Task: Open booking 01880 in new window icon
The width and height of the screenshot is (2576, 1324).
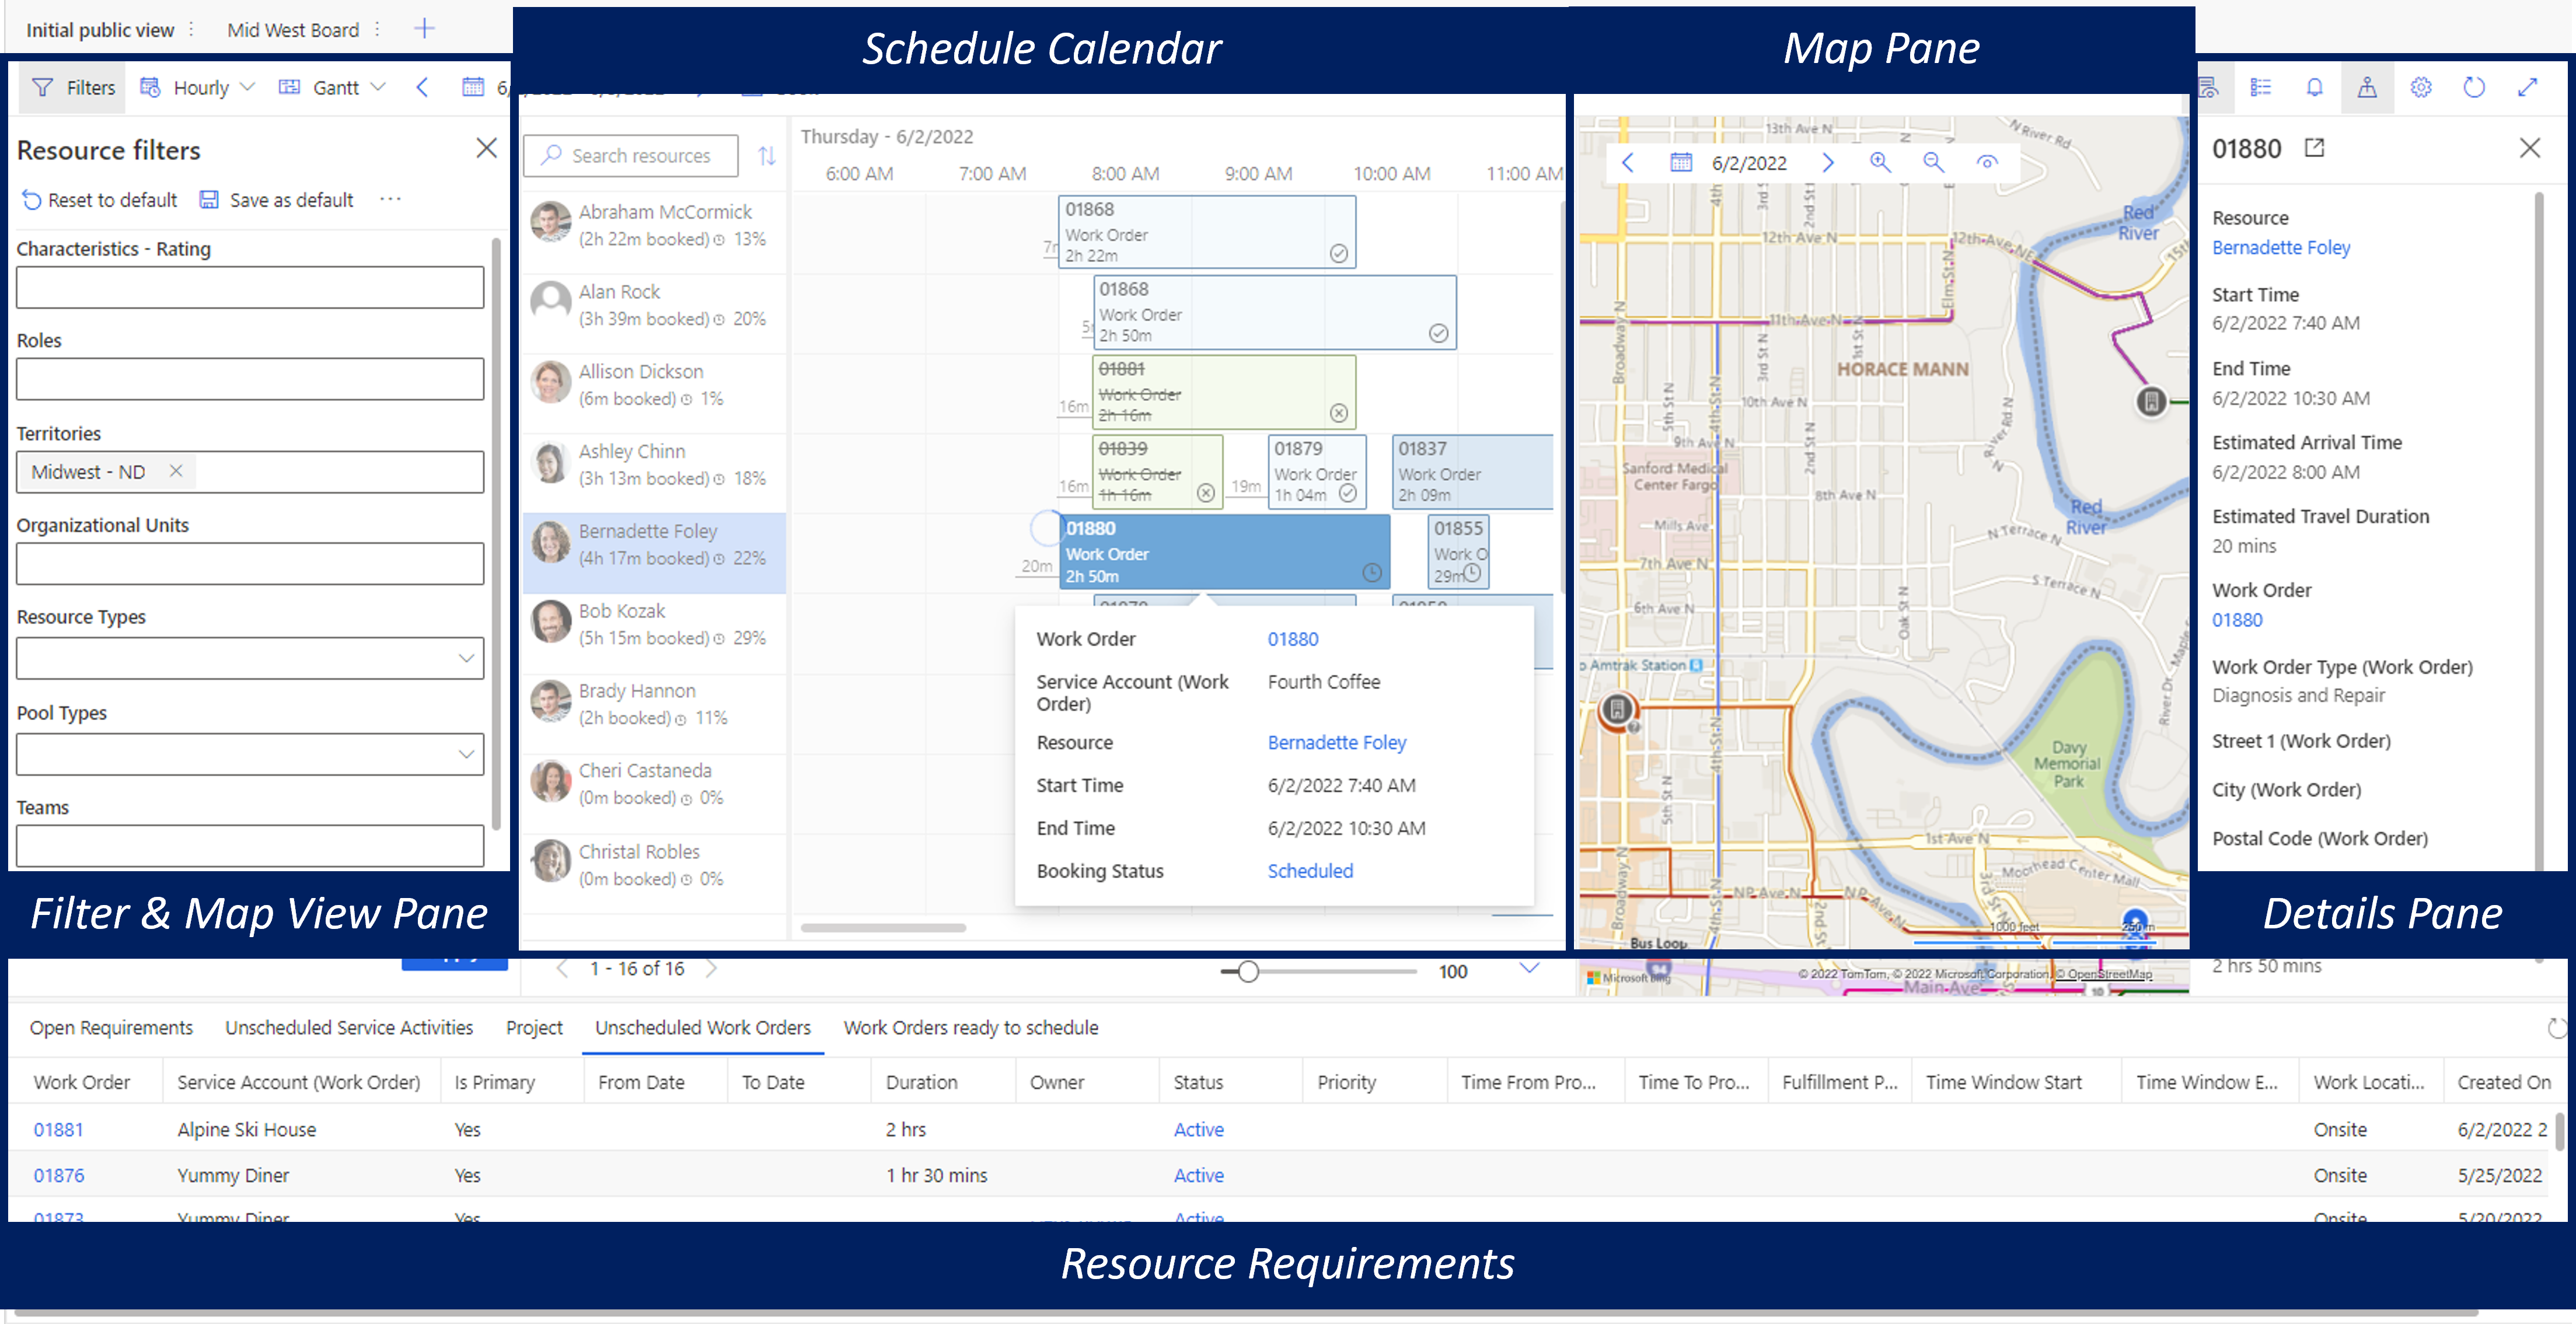Action: click(x=2314, y=148)
